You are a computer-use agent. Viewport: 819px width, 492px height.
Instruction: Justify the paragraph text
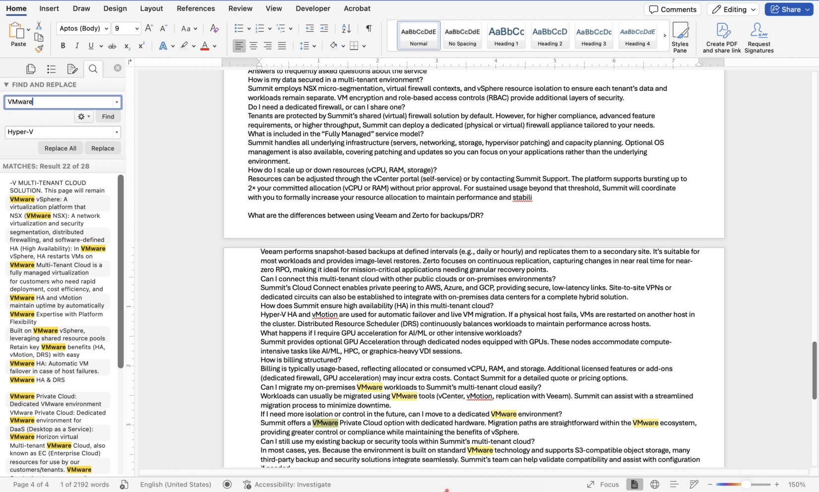pos(282,46)
